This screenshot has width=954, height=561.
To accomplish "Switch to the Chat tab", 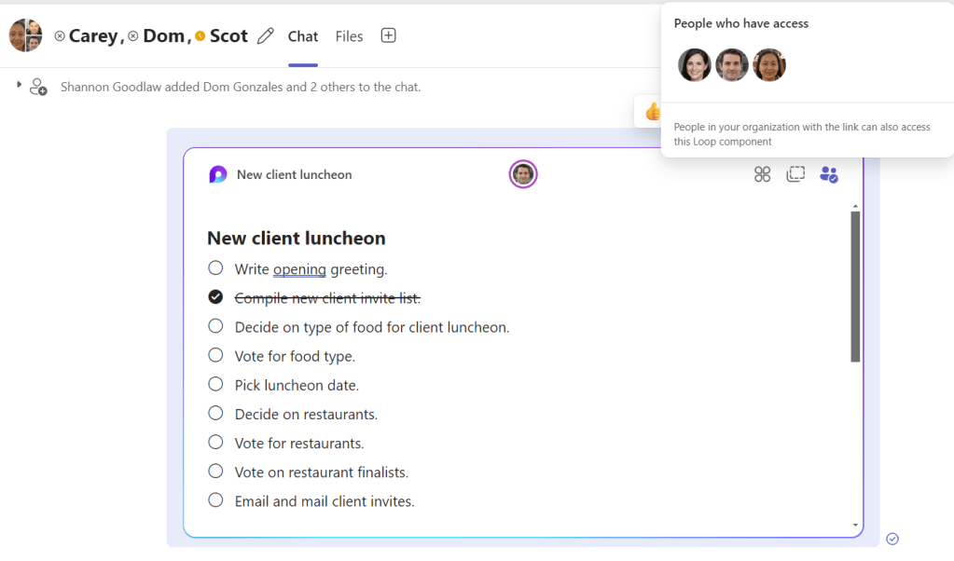I will pos(303,36).
